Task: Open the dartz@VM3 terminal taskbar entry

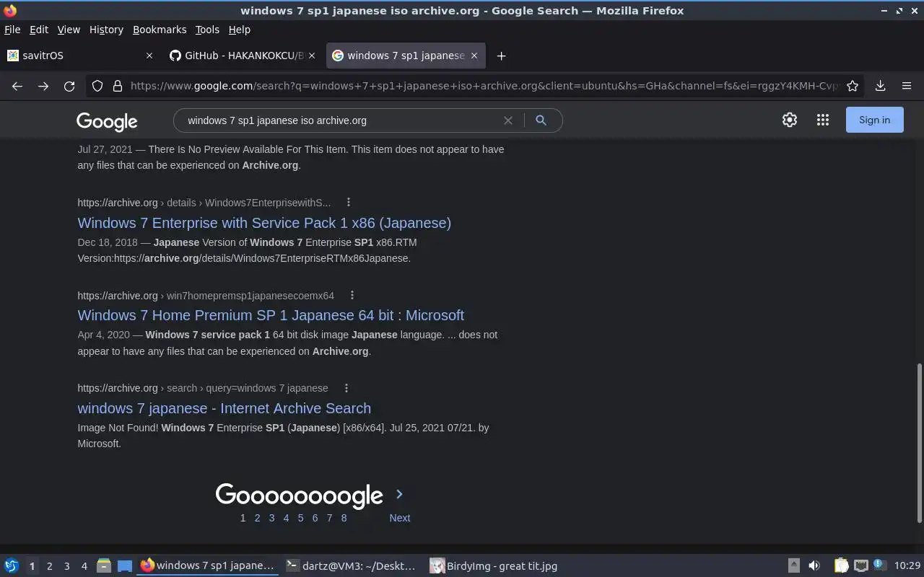Action: point(352,566)
